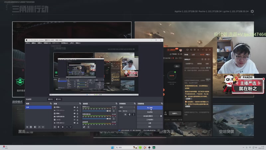Move source up with Sources panel up arrow
The image size is (266, 150).
click(x=67, y=127)
